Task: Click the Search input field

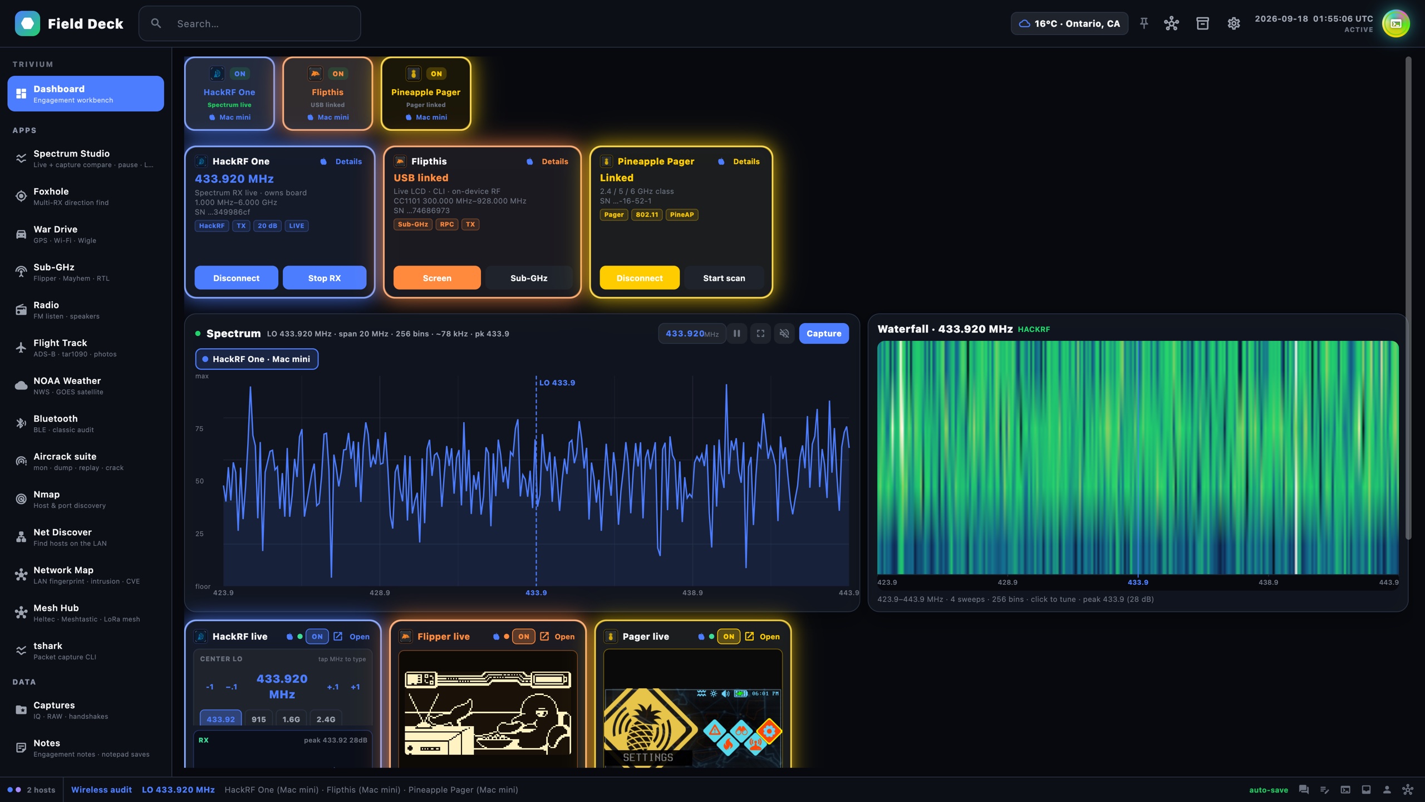Action: 249,23
